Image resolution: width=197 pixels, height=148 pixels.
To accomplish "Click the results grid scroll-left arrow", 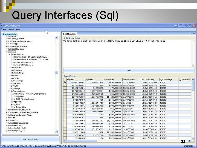I will (65, 141).
